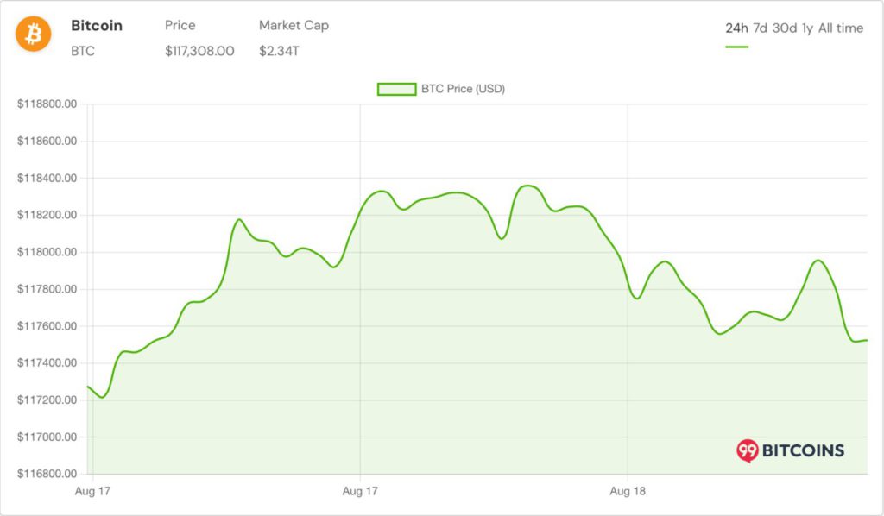This screenshot has height=516, width=884.
Task: Click the orange Bitcoin logo icon
Action: click(34, 35)
